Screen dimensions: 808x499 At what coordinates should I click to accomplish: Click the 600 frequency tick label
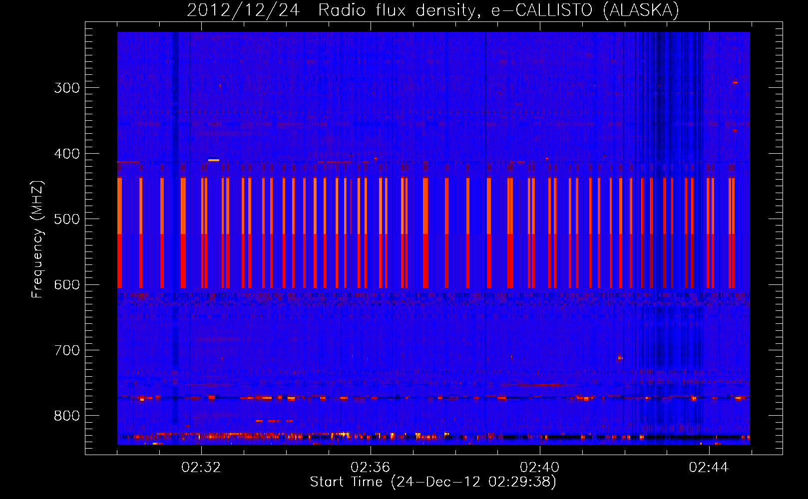(67, 285)
